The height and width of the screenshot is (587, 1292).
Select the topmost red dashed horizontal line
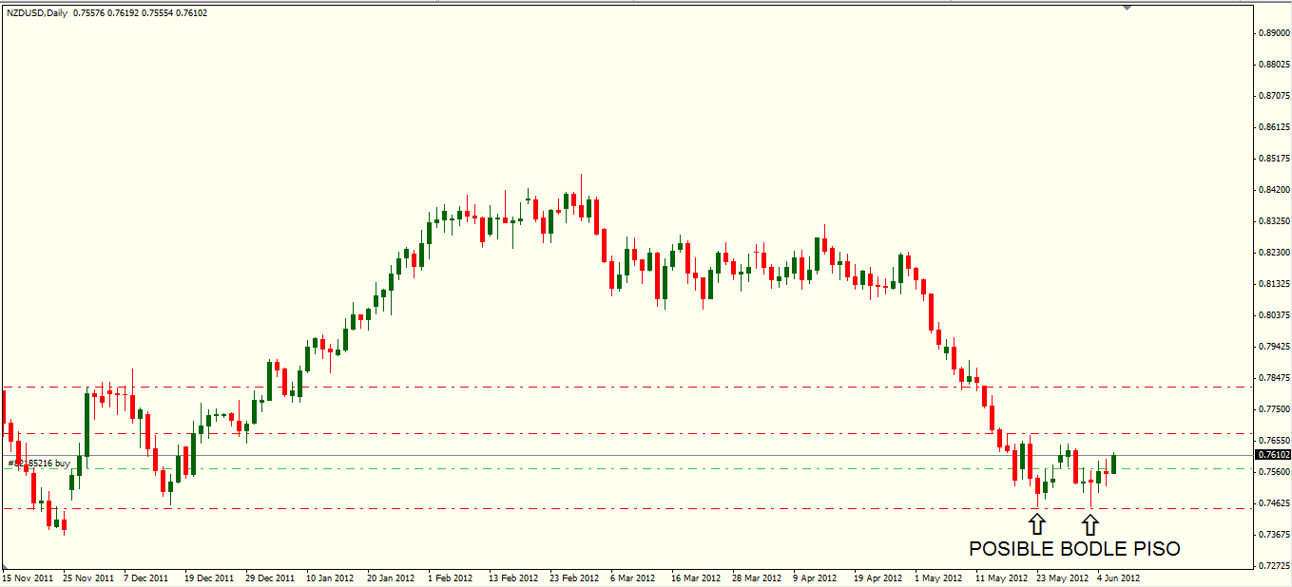(570, 388)
